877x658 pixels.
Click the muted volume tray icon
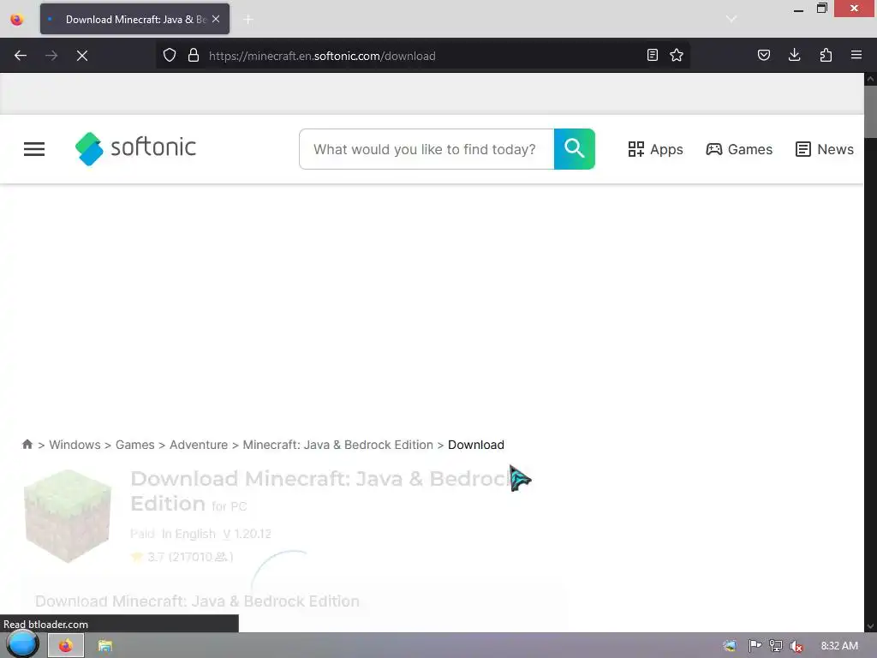click(x=796, y=646)
